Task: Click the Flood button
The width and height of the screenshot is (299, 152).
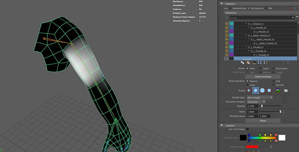Action: coord(263,121)
